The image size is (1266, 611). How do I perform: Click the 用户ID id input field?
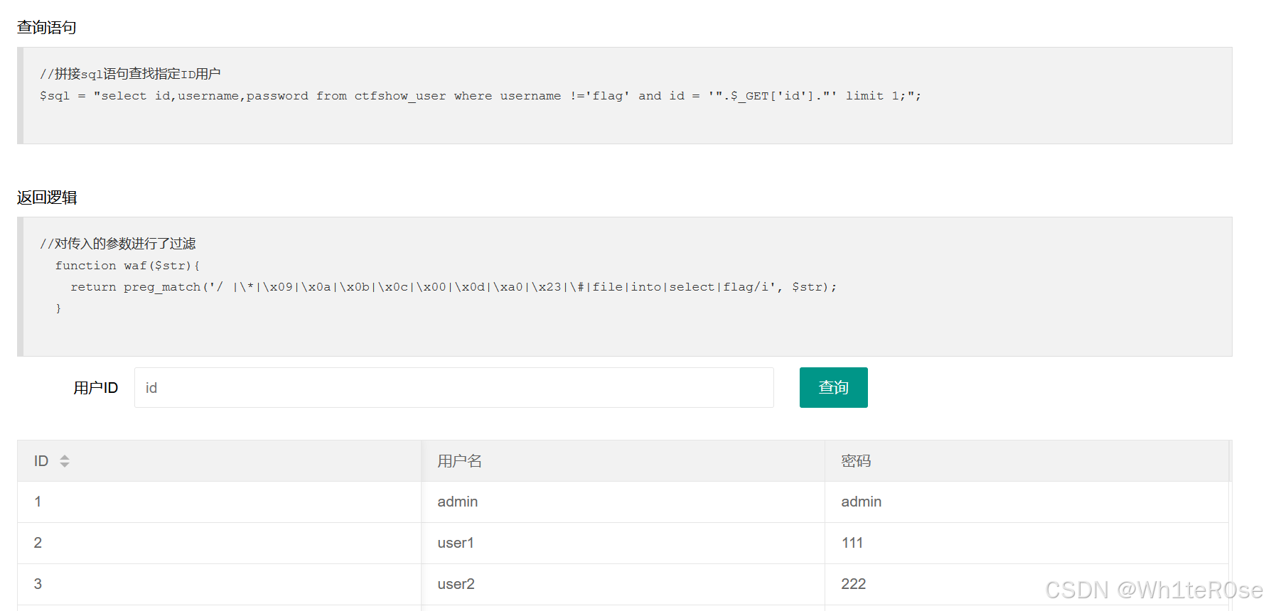pyautogui.click(x=454, y=387)
